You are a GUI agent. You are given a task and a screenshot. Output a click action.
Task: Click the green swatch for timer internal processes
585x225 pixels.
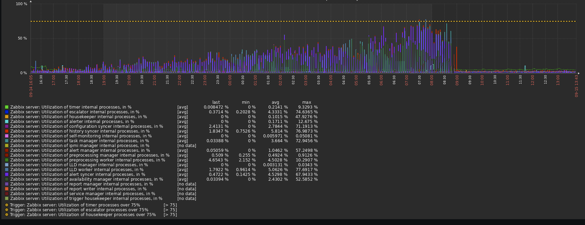pyautogui.click(x=7, y=107)
